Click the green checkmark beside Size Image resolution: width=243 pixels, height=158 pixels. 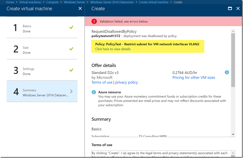71,49
